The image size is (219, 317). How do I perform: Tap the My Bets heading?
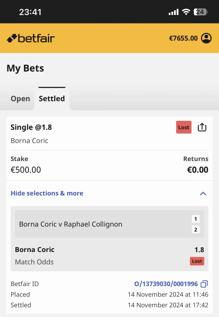(x=25, y=68)
